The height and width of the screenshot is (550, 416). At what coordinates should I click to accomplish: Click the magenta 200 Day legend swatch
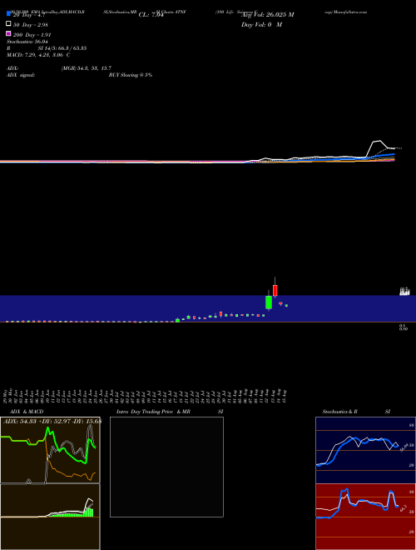8,33
